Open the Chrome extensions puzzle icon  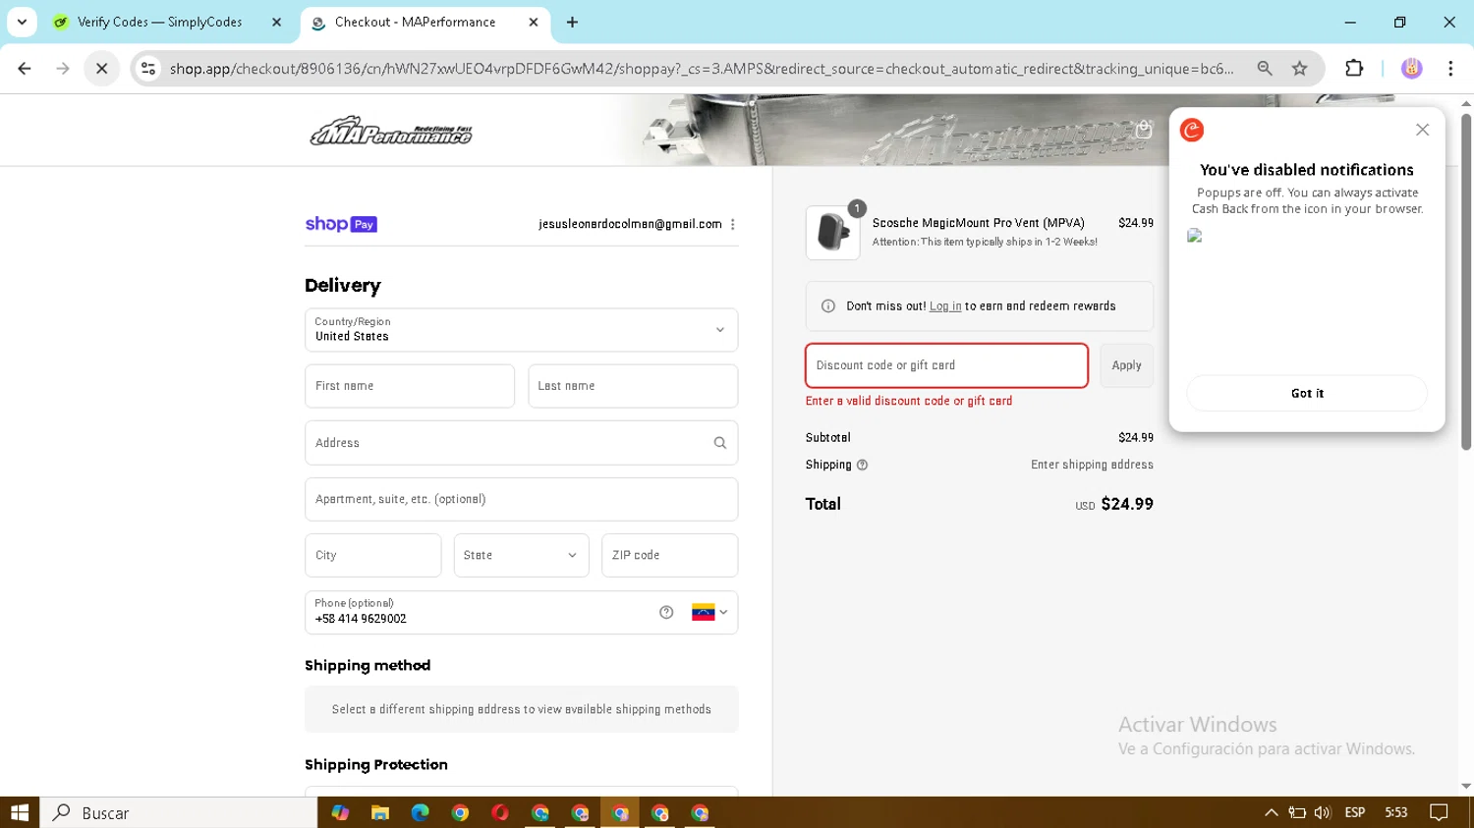[x=1354, y=69]
